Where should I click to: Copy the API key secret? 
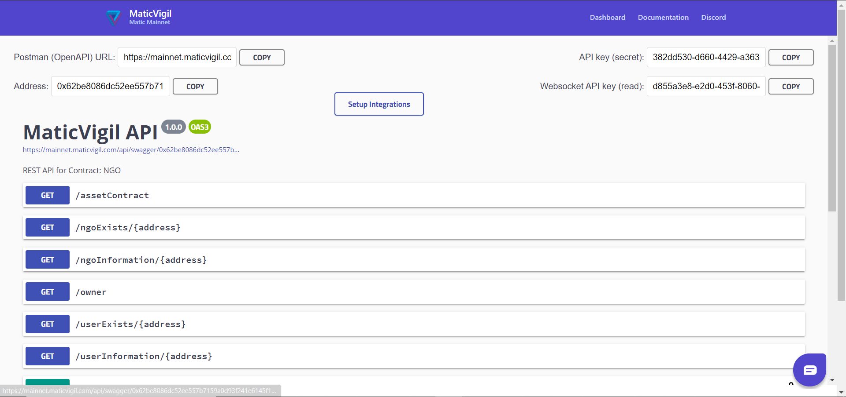point(791,58)
